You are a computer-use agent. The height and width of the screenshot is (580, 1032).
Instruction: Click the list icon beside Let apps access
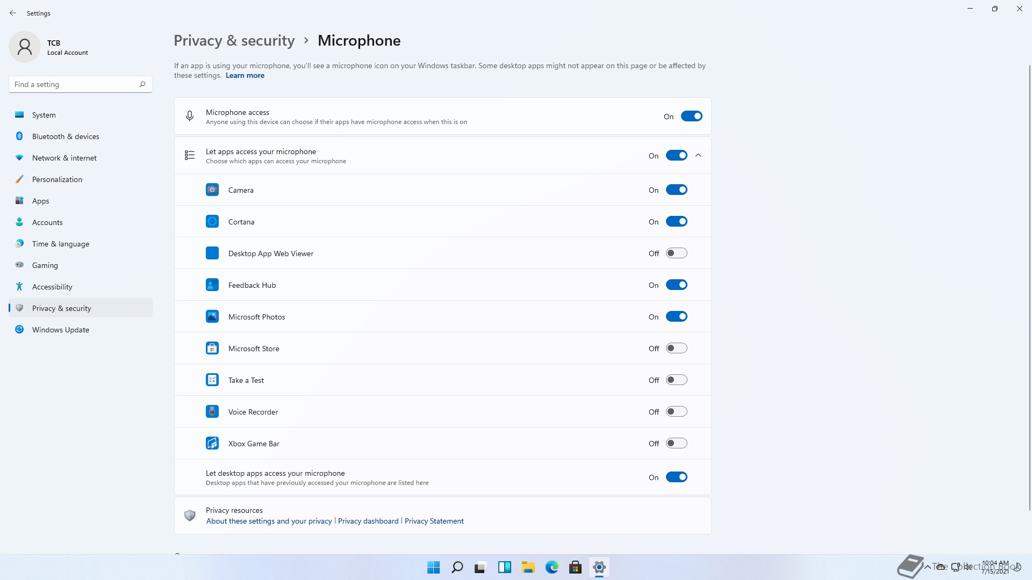coord(190,155)
